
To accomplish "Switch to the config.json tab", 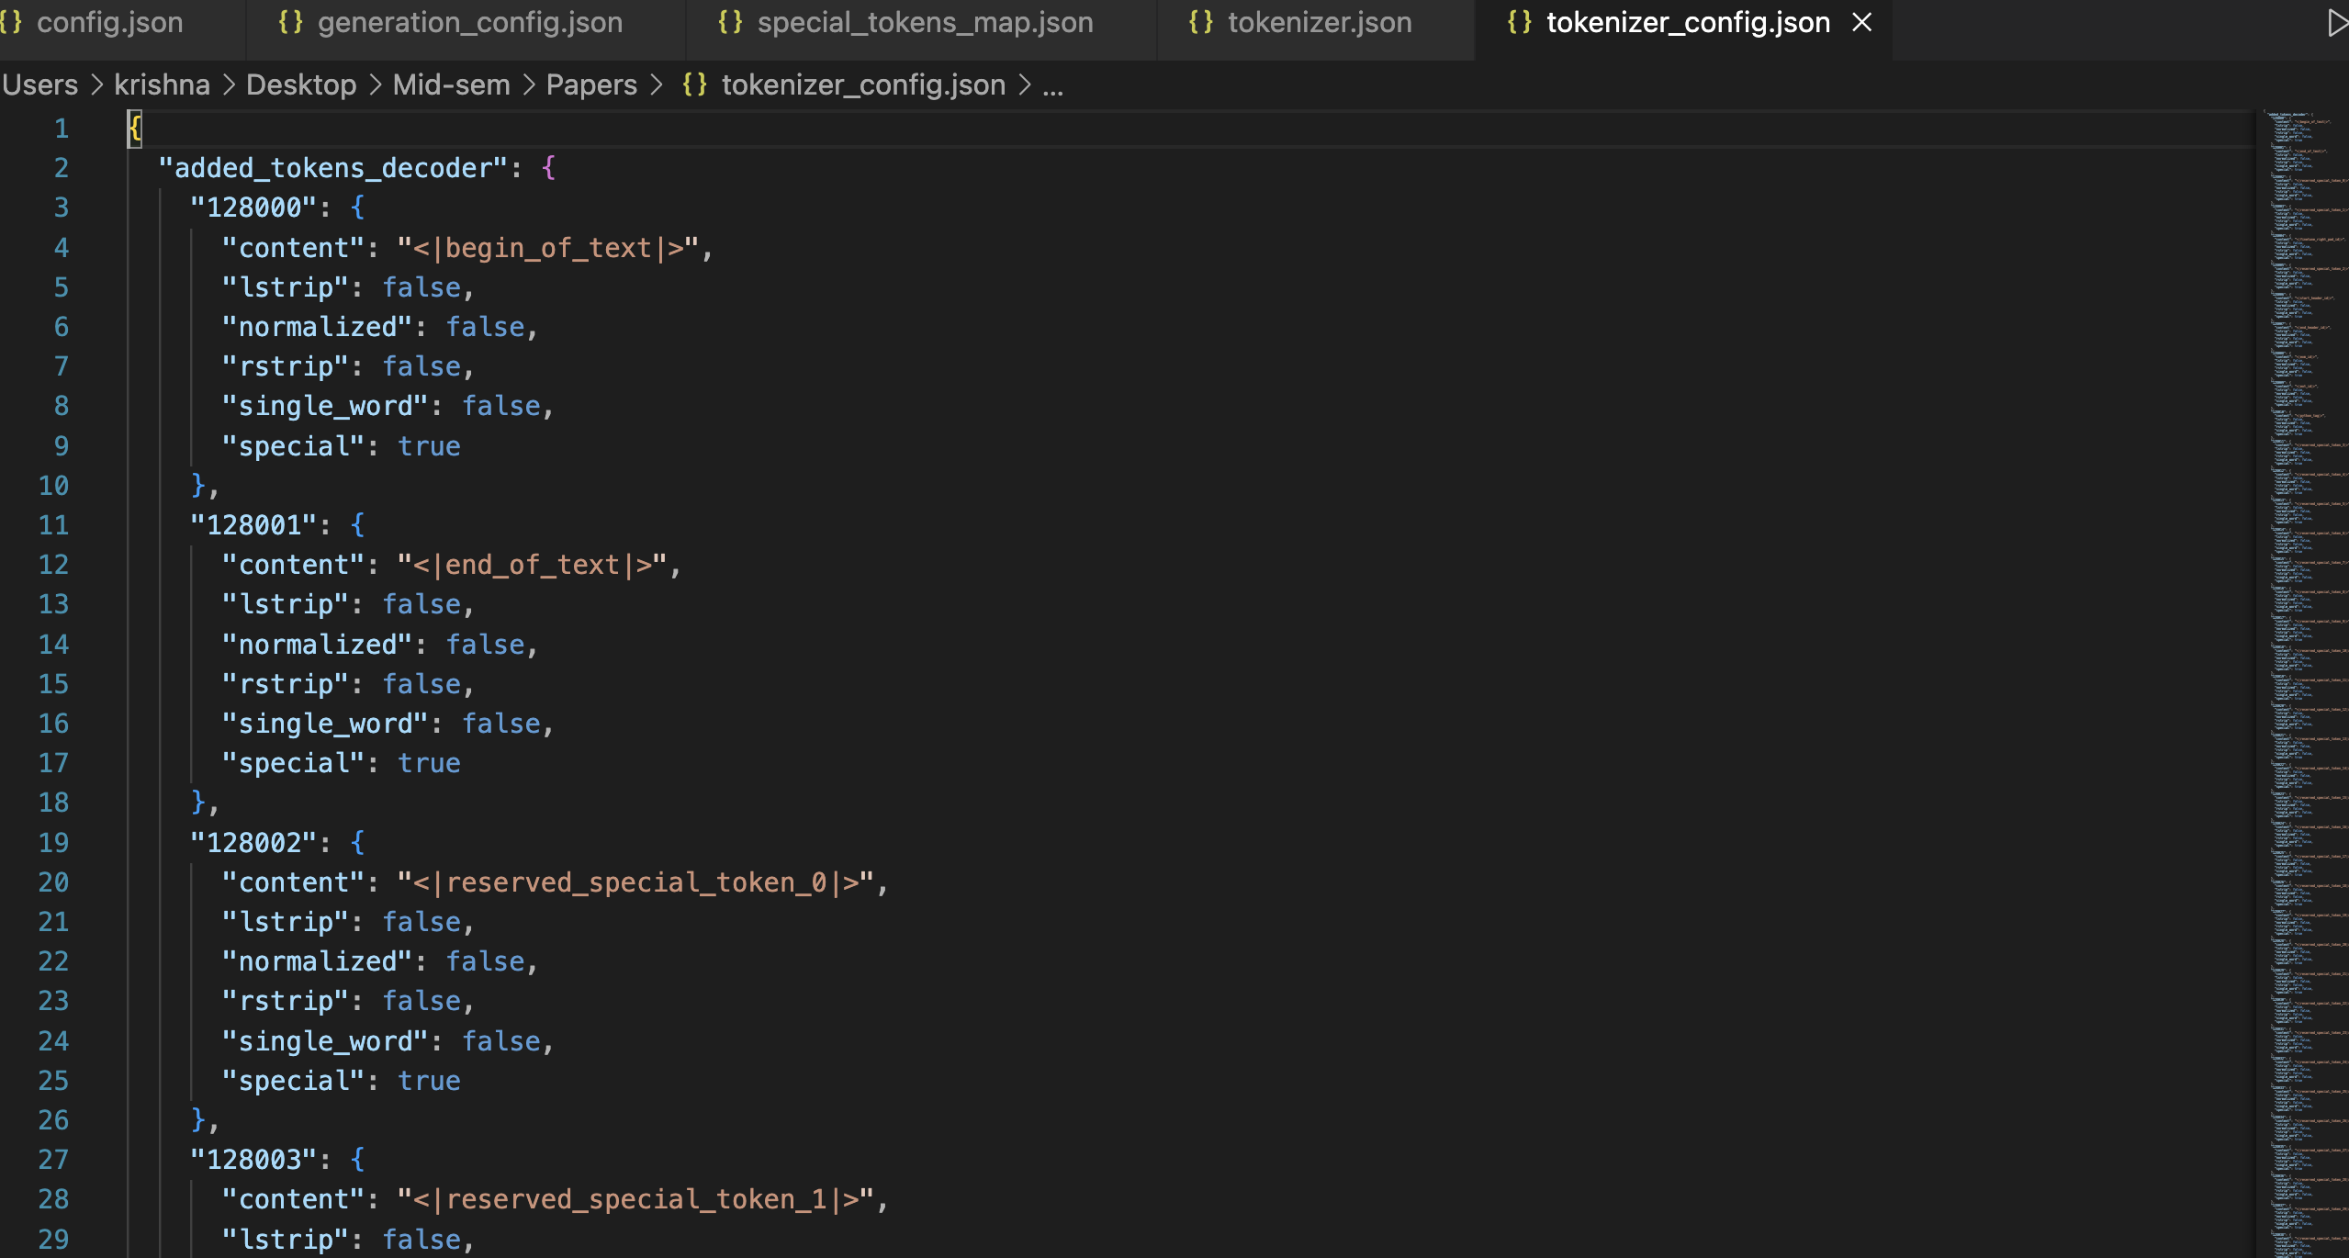I will click(x=108, y=22).
